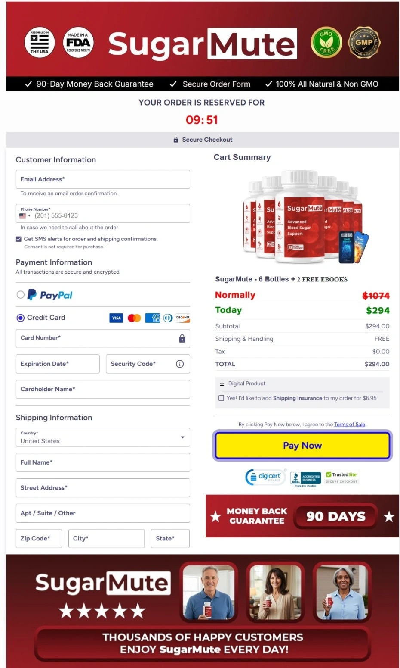Screen dimensions: 400x668
Task: Click the PayPal logo icon
Action: tap(31, 295)
